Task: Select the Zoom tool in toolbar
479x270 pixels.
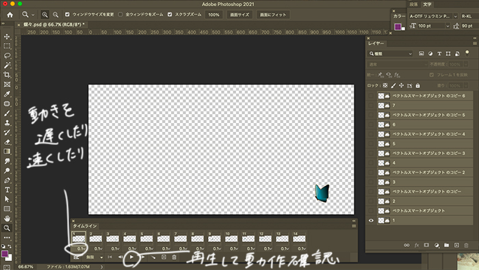Action: tap(7, 228)
